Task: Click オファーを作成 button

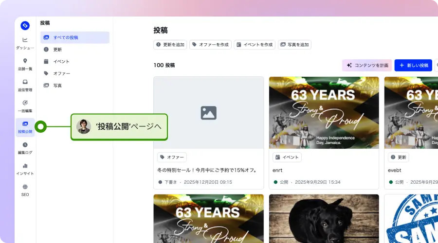Action: point(210,45)
